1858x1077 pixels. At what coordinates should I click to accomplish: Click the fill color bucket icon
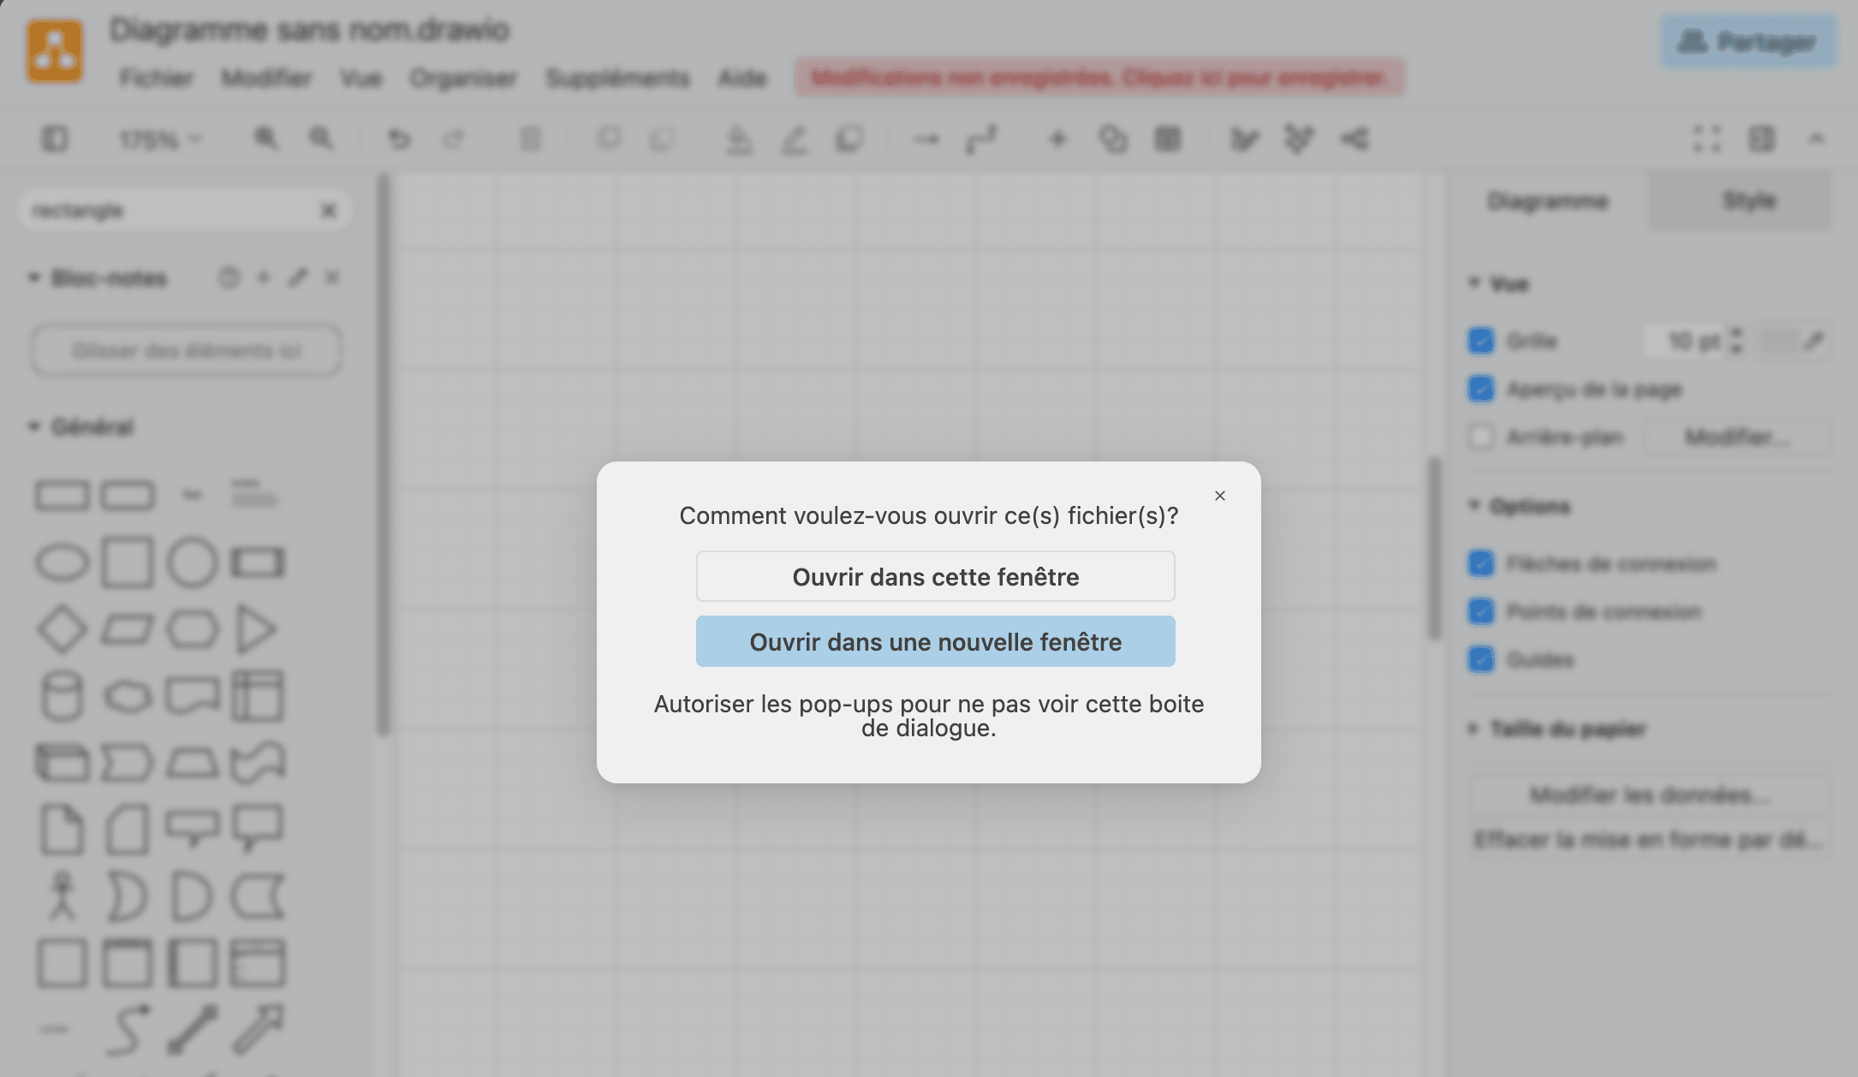click(739, 139)
